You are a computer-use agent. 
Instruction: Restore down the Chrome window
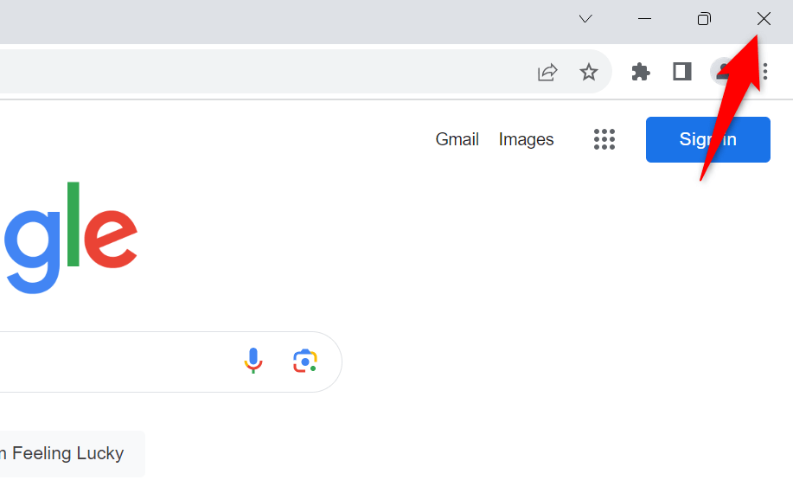pyautogui.click(x=704, y=19)
